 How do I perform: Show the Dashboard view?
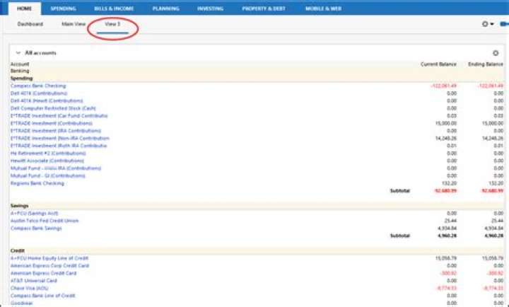coord(30,24)
